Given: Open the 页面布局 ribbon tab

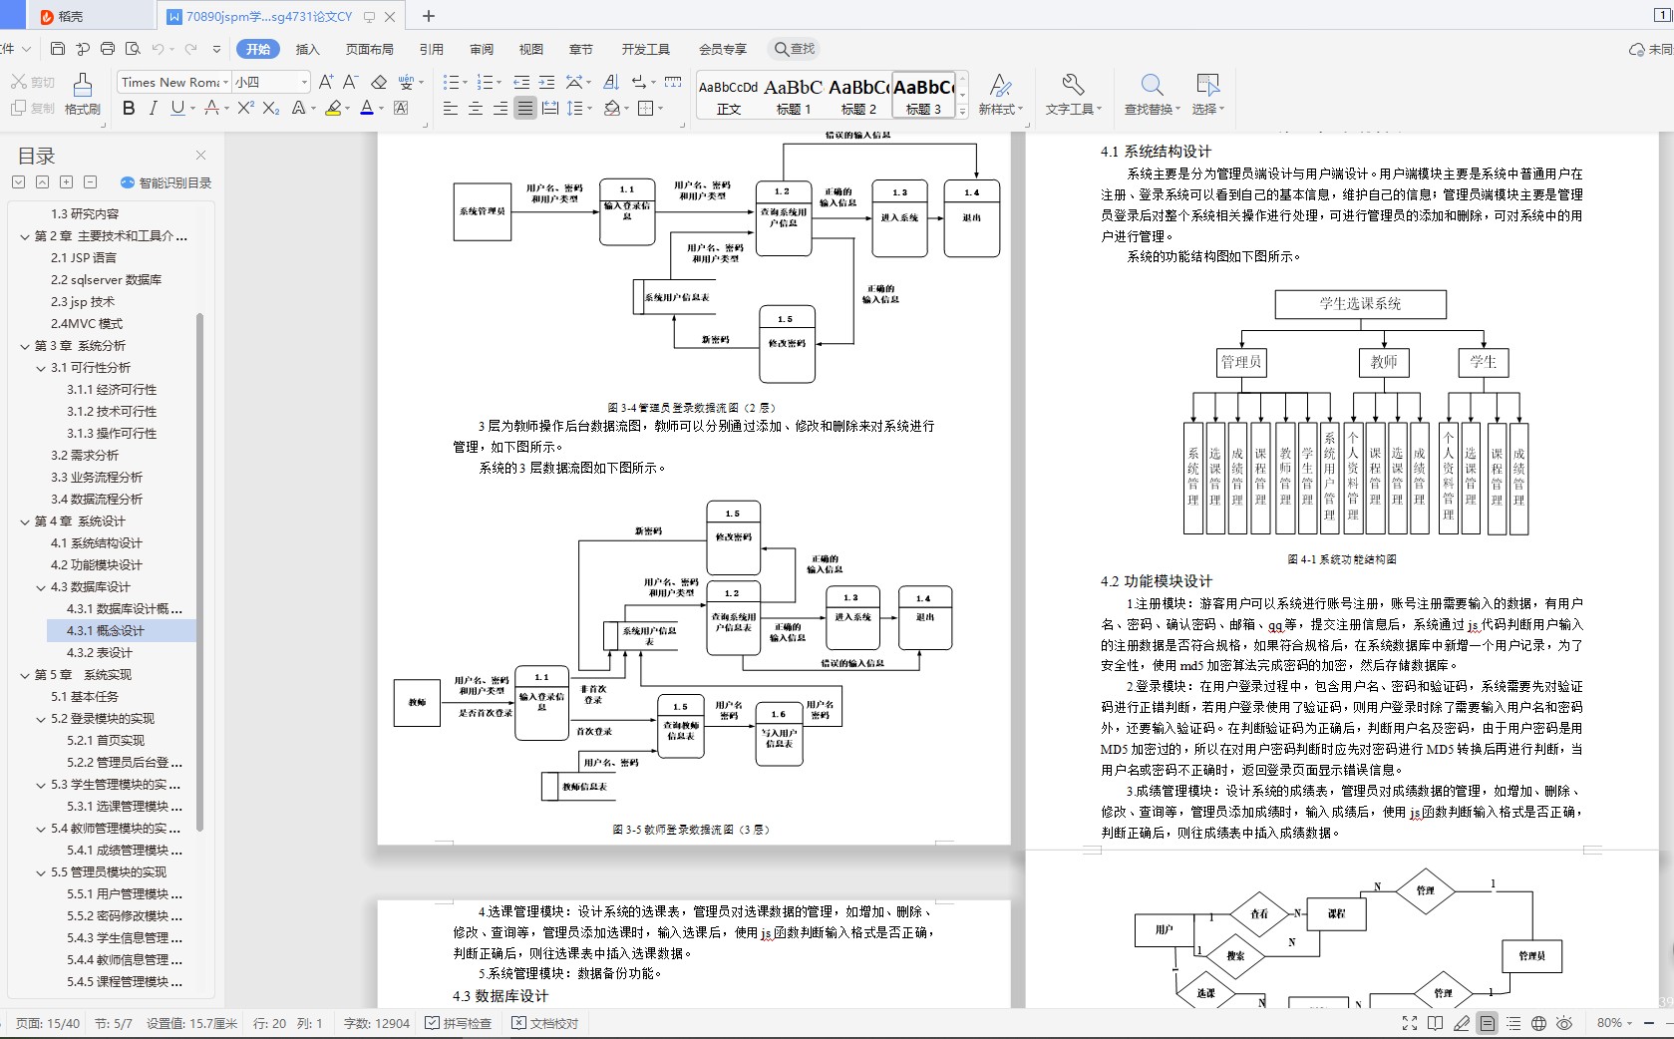Looking at the screenshot, I should tap(369, 49).
